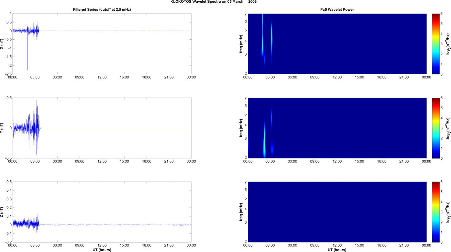Click the middle spectrogram's colorbar
Viewport: 451px width, 252px height.
point(436,128)
